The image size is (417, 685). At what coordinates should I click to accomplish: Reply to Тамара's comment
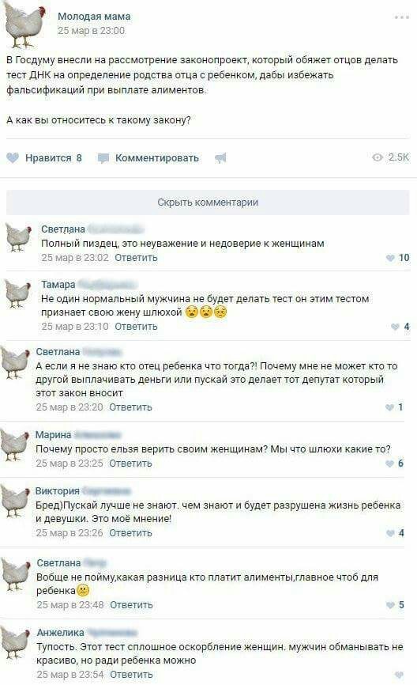pyautogui.click(x=136, y=327)
